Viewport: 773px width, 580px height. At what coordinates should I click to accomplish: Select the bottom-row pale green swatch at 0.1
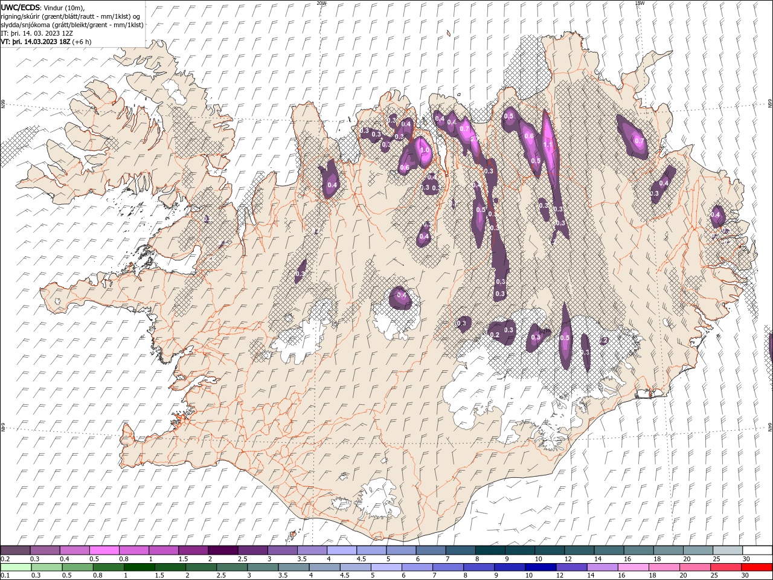click(x=15, y=567)
